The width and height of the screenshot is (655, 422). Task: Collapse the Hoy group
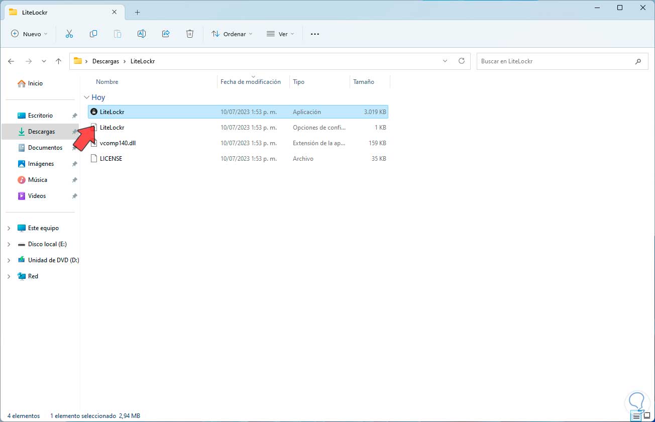[86, 97]
